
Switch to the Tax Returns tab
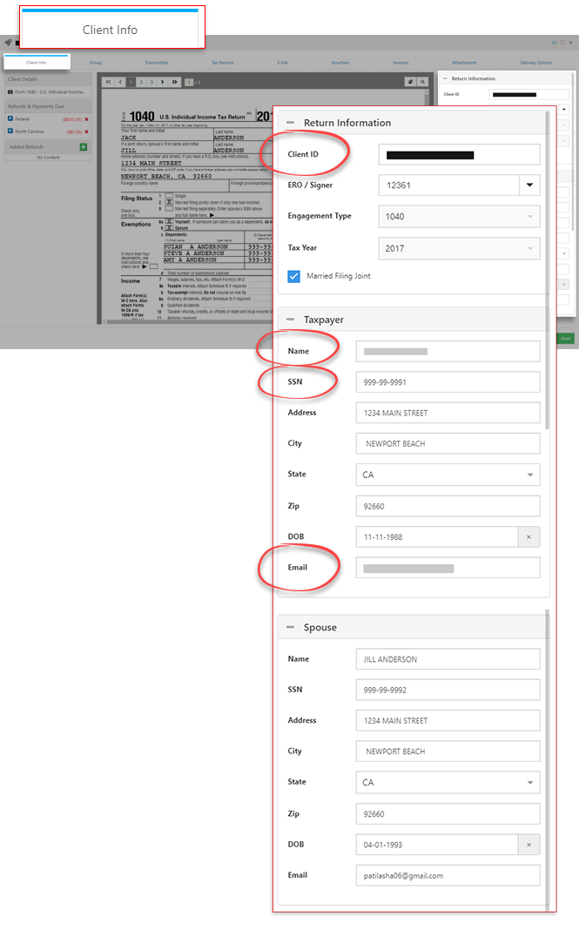pos(223,63)
